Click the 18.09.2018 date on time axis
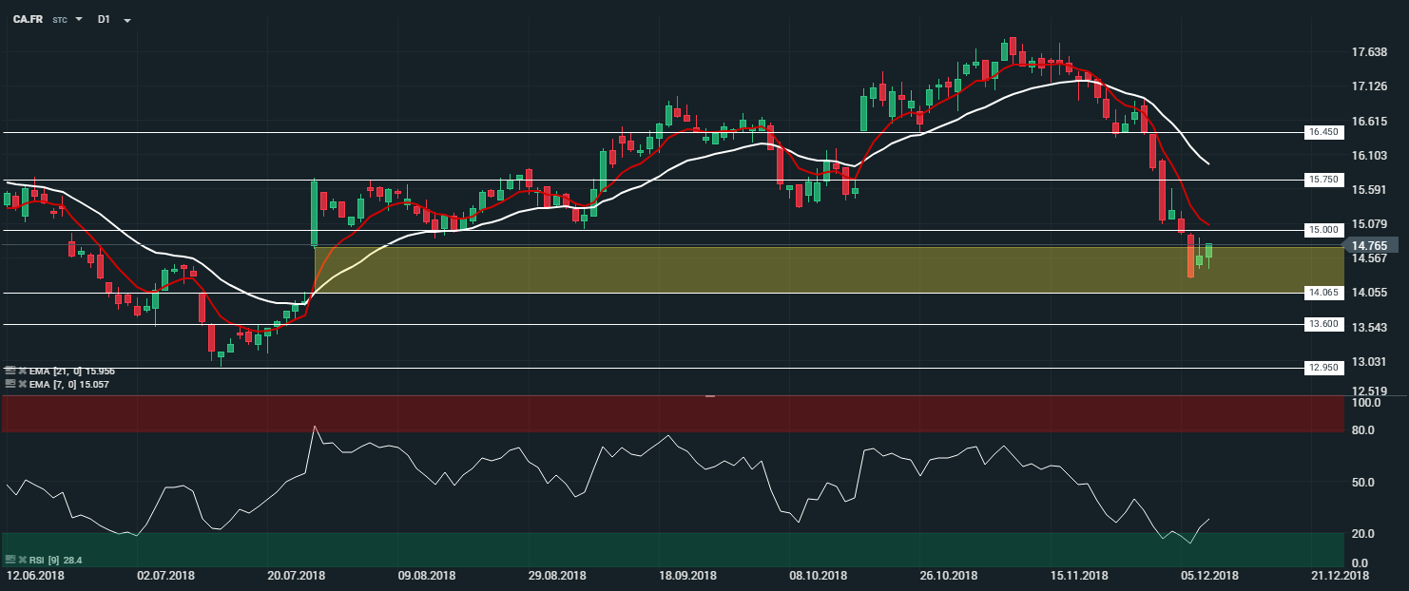This screenshot has width=1409, height=591. coord(687,576)
